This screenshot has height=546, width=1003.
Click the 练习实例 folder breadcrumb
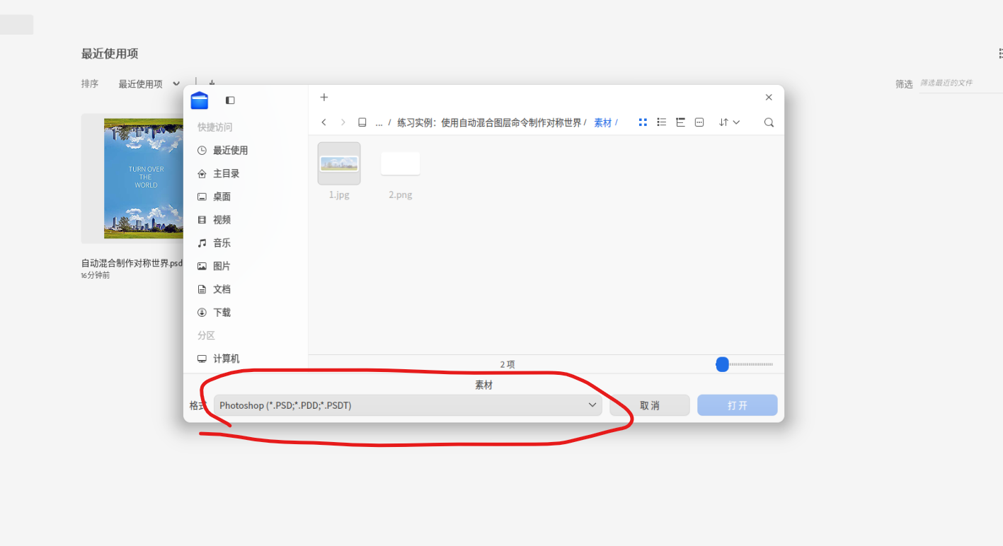489,122
